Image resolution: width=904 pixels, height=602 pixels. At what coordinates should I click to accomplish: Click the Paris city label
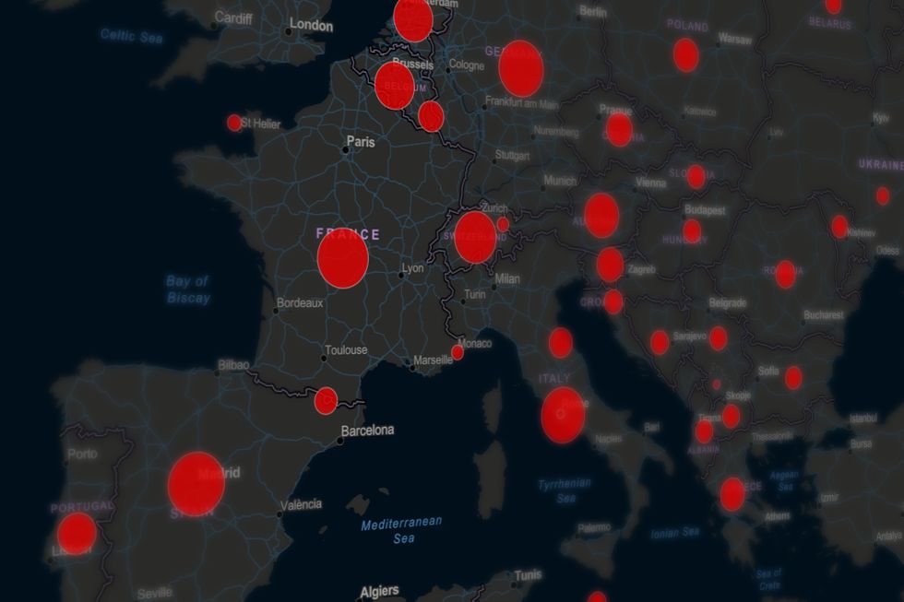(360, 143)
